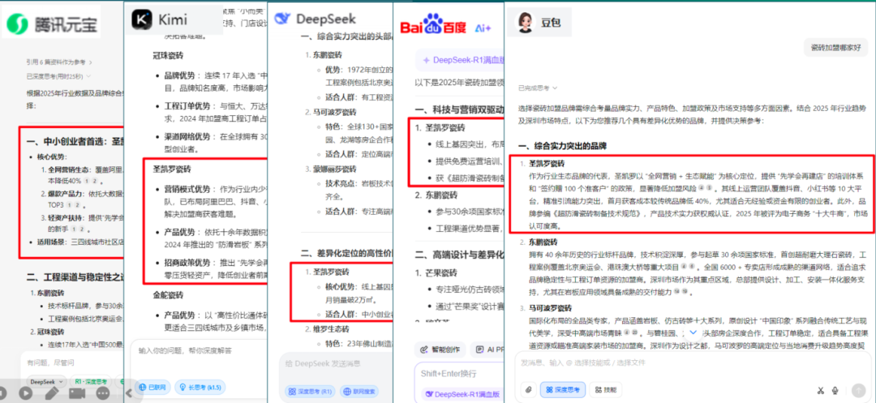This screenshot has height=403, width=876.
Task: Click the play button in recorder toolbar
Action: click(x=25, y=393)
